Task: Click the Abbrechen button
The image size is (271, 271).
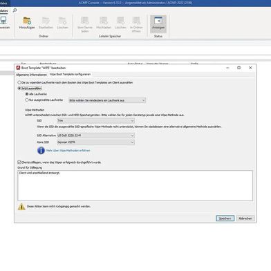Action: [245, 218]
